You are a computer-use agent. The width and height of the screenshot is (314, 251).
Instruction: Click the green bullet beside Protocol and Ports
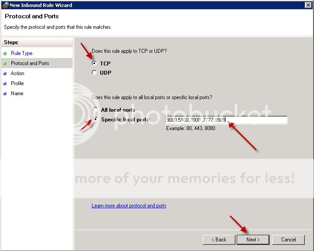pos(5,63)
